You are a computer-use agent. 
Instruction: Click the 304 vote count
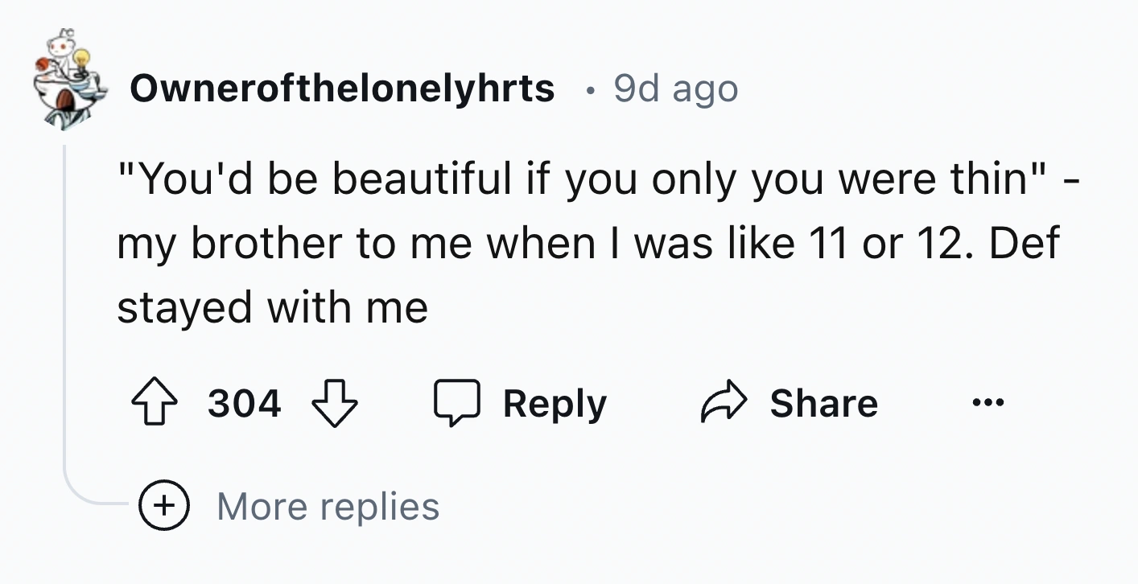(x=245, y=404)
